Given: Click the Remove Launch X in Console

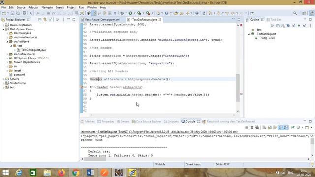Looking at the screenshot, I should coord(252,127).
